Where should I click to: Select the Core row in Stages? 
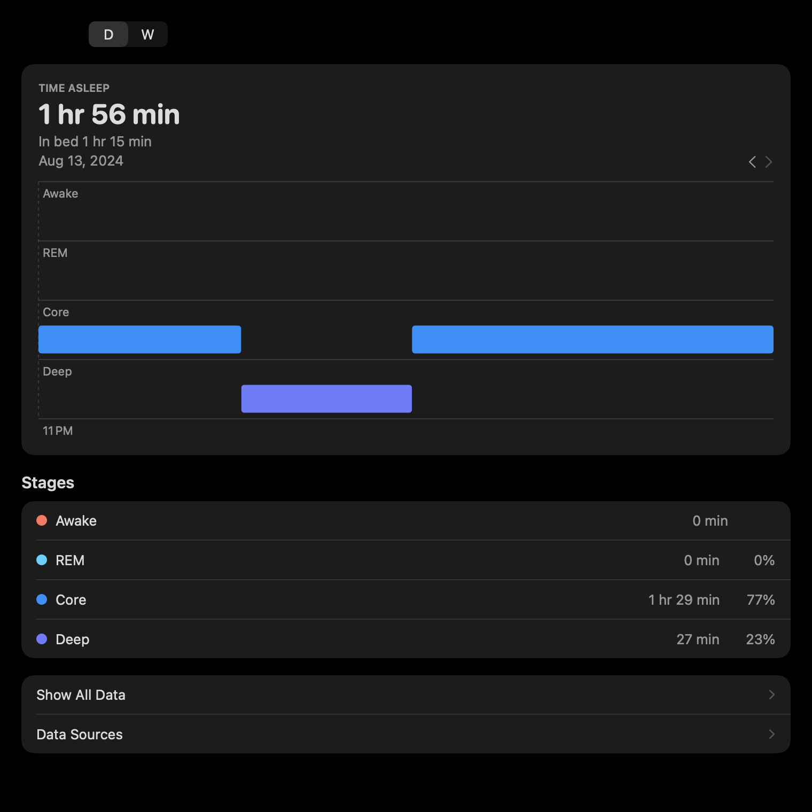pos(406,600)
